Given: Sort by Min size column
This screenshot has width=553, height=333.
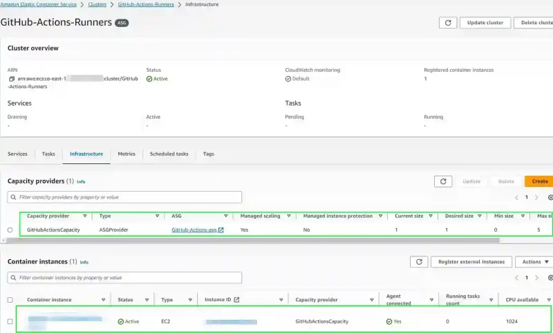Looking at the screenshot, I should (x=523, y=216).
